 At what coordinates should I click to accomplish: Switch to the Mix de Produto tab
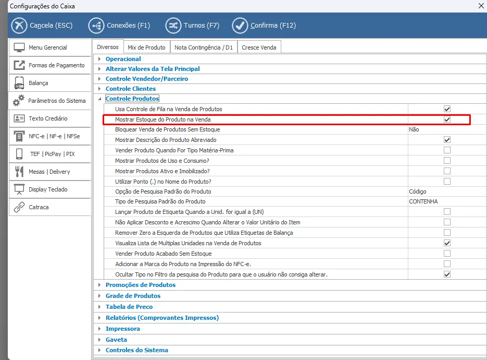coord(146,47)
